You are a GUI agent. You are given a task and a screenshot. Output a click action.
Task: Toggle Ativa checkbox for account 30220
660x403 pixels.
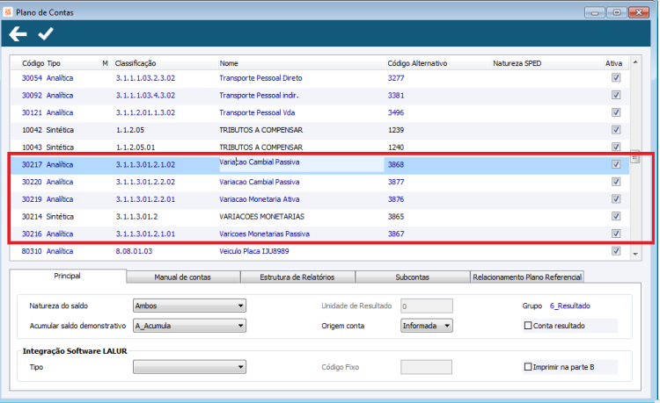pos(616,182)
